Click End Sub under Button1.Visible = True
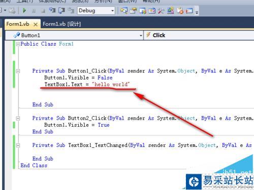Image resolution: width=254 pixels, height=190 pixels. pos(43,132)
